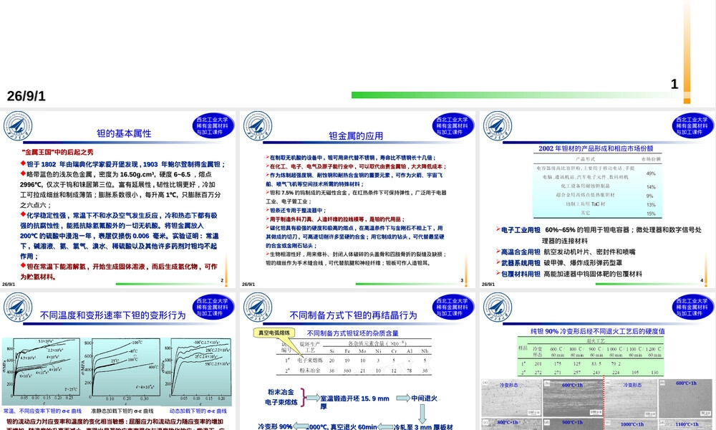Click the university logo on the 再结晶行为 slide
Viewport: 716px width, 430px height.
coord(258,307)
